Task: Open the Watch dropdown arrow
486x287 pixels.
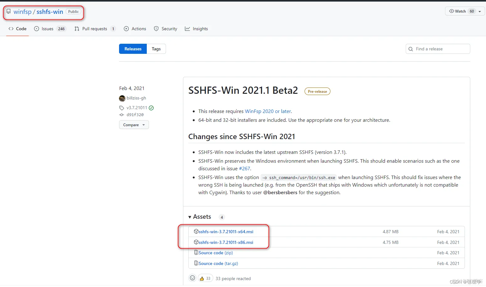Action: click(x=480, y=11)
